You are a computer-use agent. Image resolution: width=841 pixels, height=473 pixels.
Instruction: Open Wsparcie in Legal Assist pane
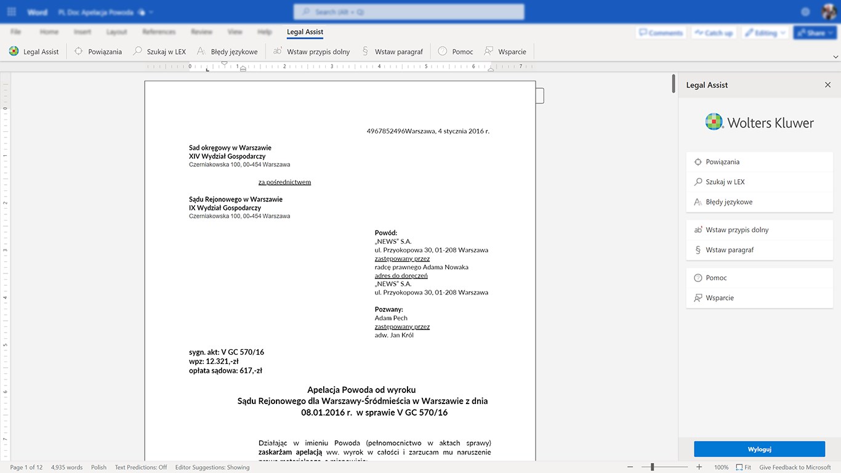[759, 298]
